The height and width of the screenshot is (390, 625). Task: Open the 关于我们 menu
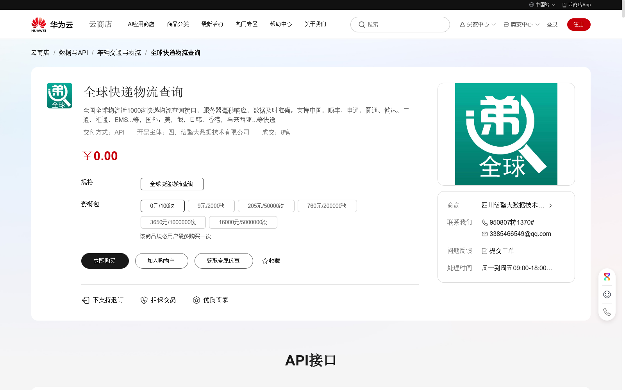coord(315,24)
